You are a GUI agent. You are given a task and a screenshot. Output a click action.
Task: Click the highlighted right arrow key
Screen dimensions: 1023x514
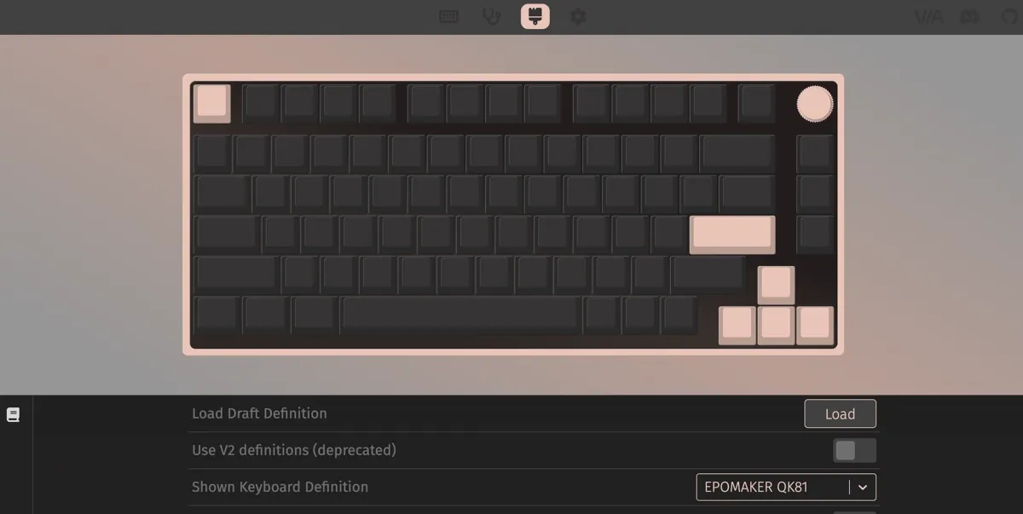click(x=815, y=326)
